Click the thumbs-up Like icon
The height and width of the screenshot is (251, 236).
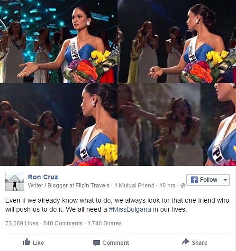27,242
